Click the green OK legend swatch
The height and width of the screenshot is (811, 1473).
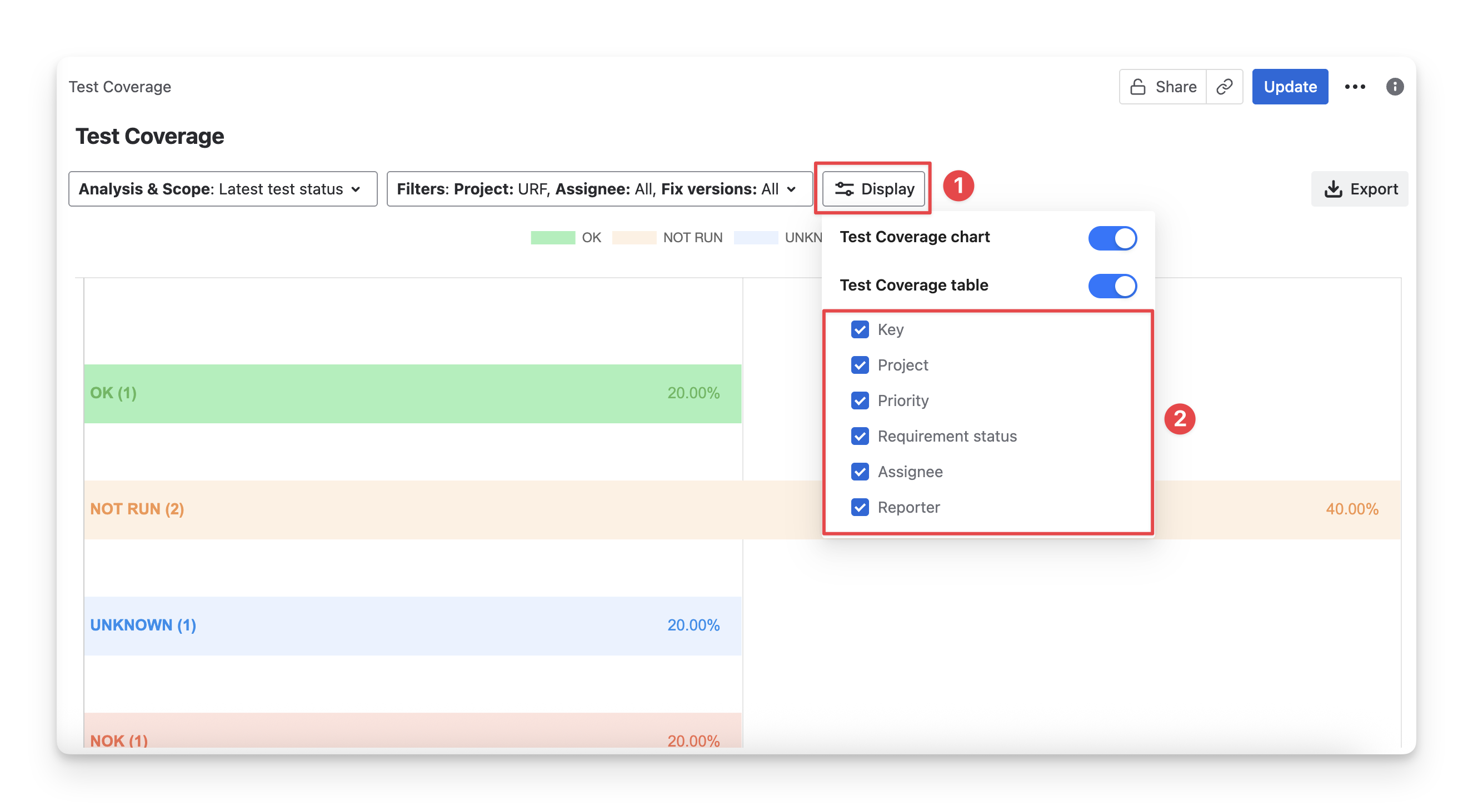tap(552, 238)
